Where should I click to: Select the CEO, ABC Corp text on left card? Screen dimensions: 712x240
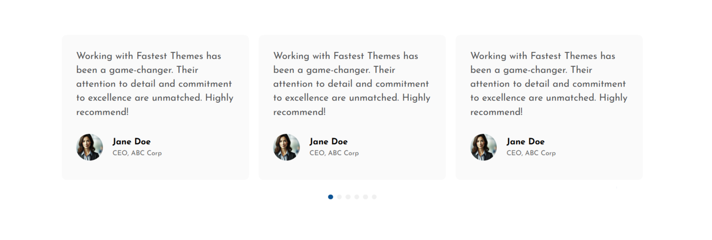point(137,153)
